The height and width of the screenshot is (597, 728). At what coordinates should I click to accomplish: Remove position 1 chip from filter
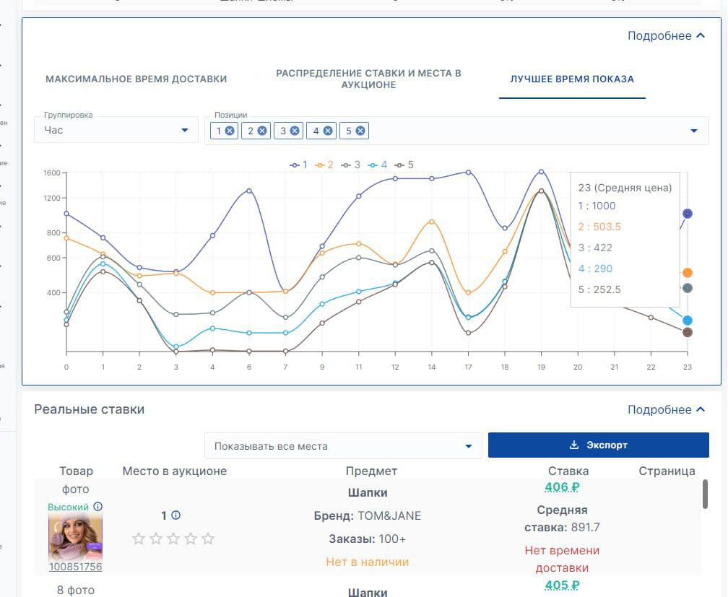coord(230,131)
